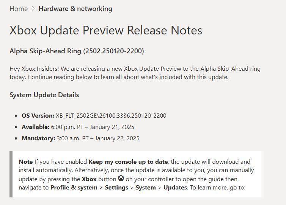The width and height of the screenshot is (286, 205).
Task: Click the Home breadcrumb link
Action: click(x=19, y=9)
